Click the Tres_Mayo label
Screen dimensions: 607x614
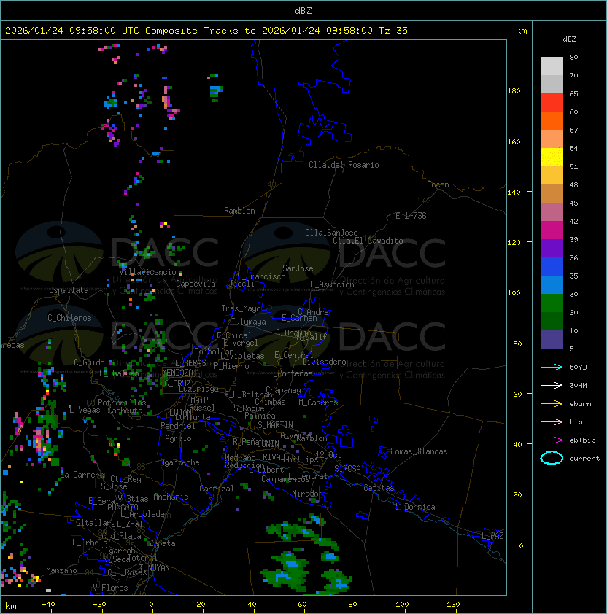pyautogui.click(x=241, y=308)
